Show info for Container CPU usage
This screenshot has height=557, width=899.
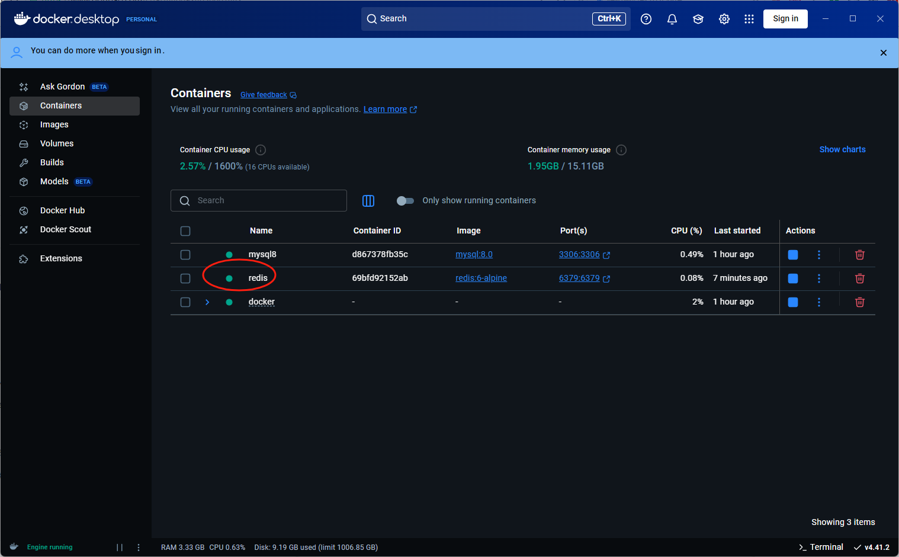click(x=261, y=150)
